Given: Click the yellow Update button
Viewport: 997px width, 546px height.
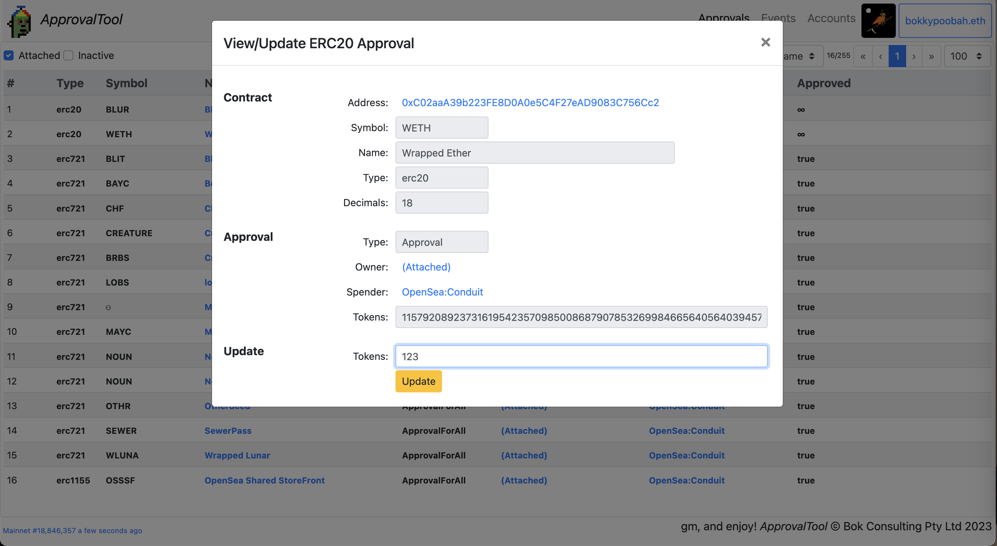Looking at the screenshot, I should point(418,381).
